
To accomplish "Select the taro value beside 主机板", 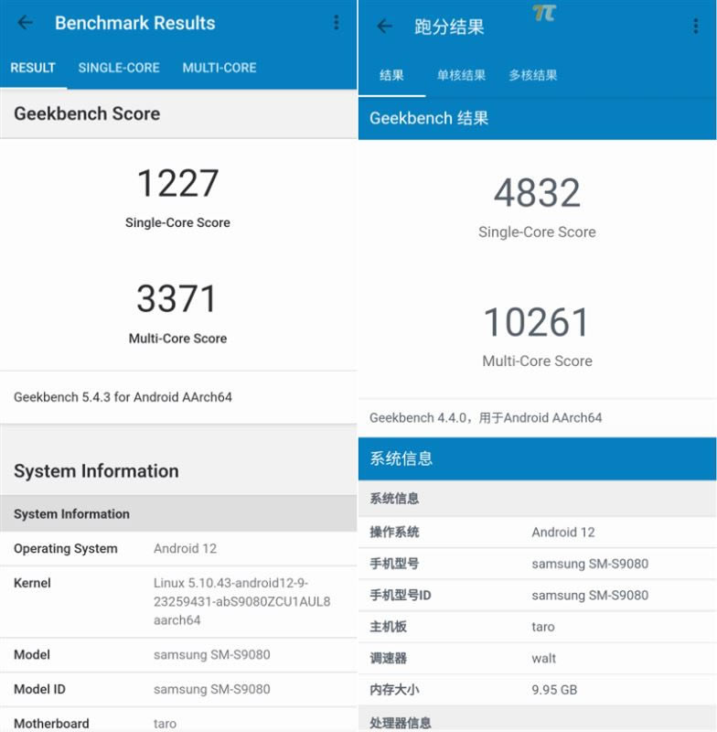I will [543, 627].
